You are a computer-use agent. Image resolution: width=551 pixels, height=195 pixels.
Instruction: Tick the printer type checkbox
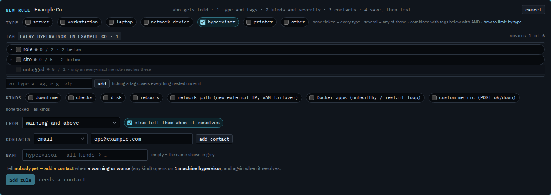[248, 22]
